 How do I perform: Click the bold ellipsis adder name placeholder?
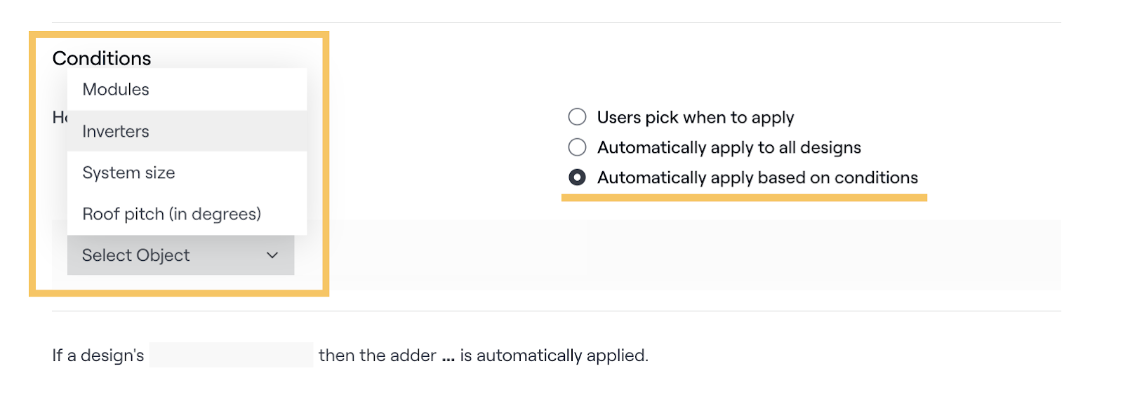(448, 356)
